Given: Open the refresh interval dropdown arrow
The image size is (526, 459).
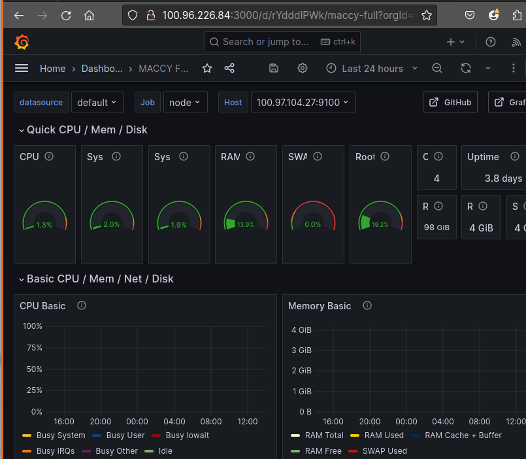Looking at the screenshot, I should pyautogui.click(x=488, y=69).
